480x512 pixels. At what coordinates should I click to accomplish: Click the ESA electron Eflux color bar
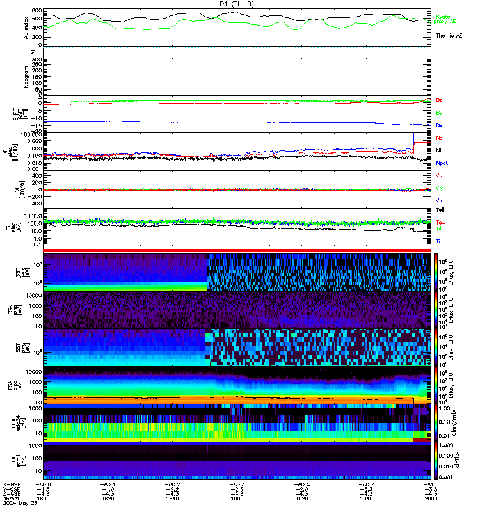(436, 385)
